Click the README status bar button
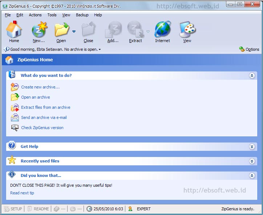The height and width of the screenshot is (215, 263). pyautogui.click(x=38, y=209)
